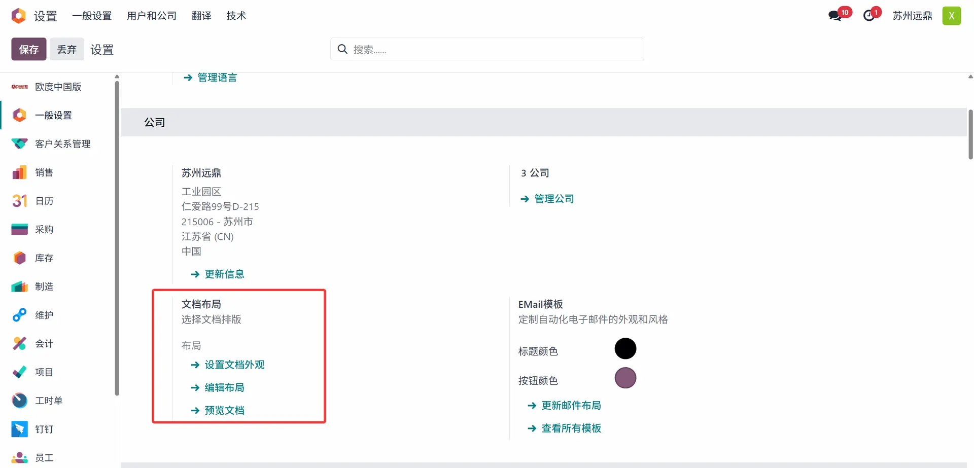This screenshot has width=974, height=468.
Task: Expand the 苏州远鼎 company switcher
Action: [x=912, y=16]
